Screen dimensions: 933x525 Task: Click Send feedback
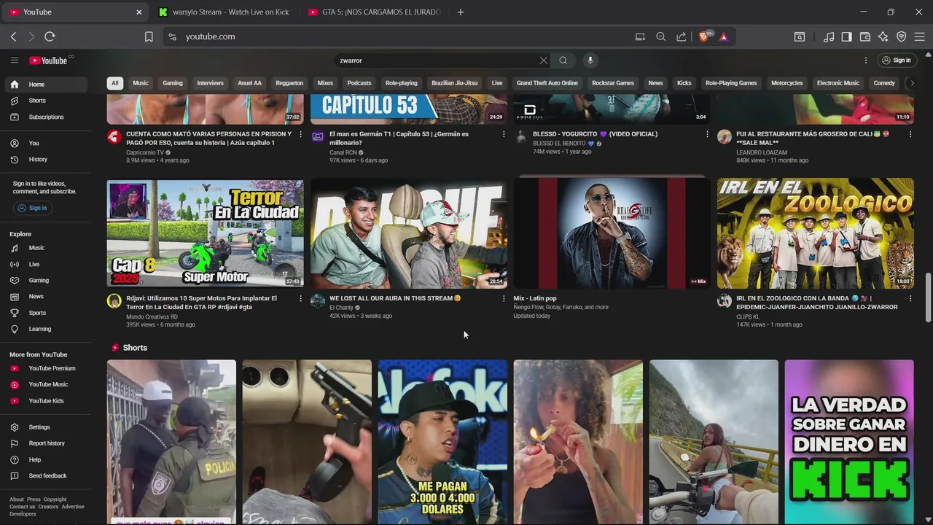point(45,475)
